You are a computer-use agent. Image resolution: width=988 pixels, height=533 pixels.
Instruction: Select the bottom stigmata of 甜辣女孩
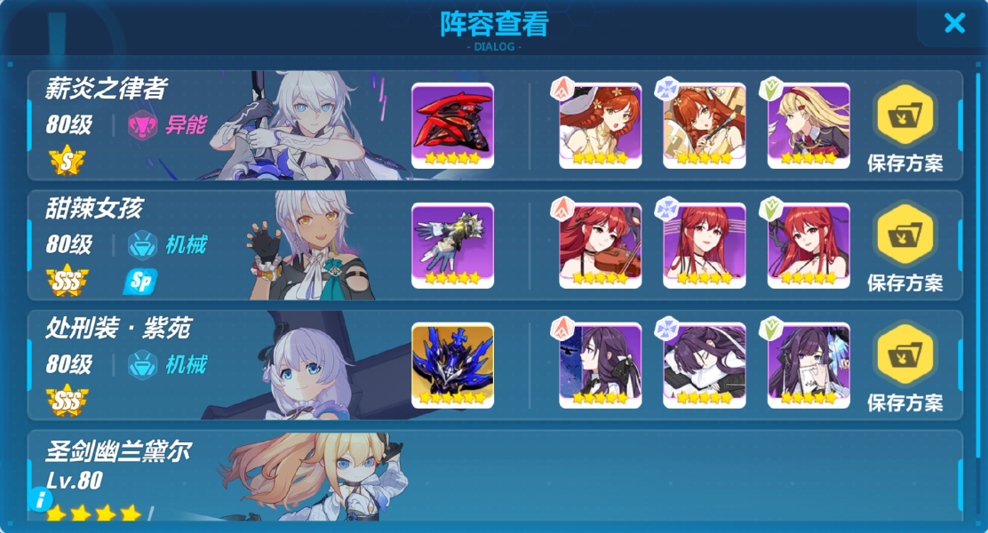tap(809, 246)
